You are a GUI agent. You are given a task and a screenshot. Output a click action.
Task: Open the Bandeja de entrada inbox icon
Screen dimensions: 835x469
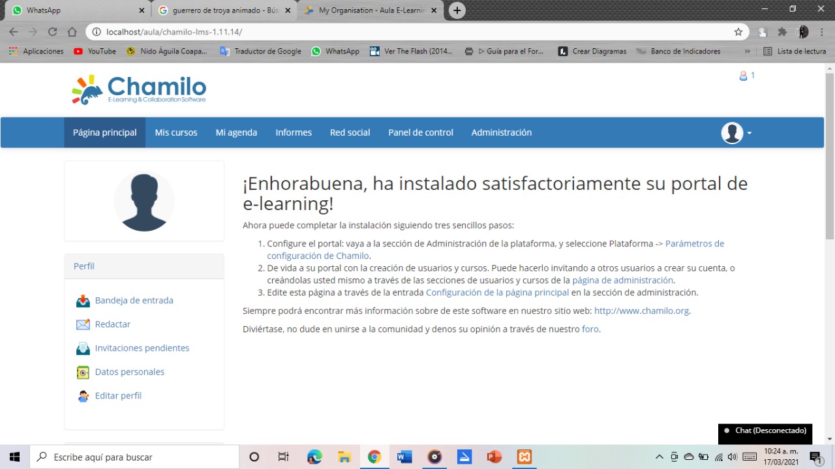82,300
